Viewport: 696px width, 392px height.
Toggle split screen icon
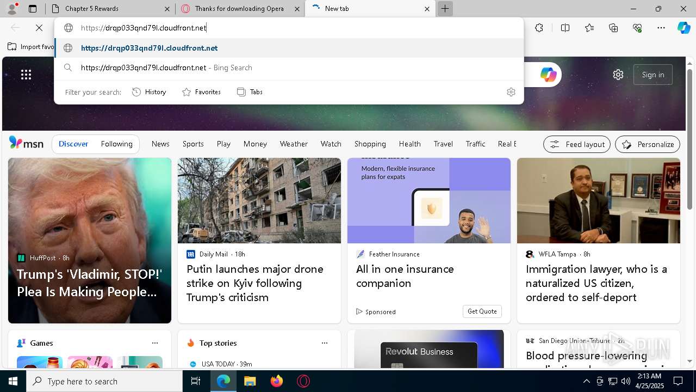(565, 28)
